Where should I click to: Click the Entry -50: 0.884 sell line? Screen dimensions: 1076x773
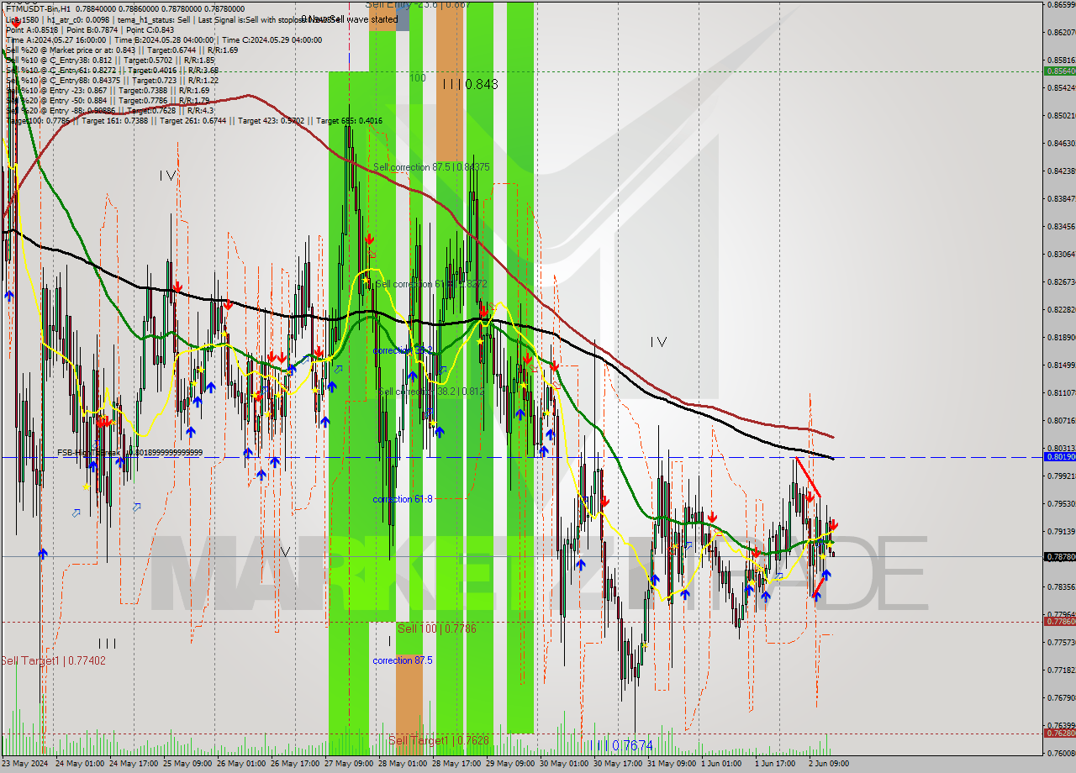tap(107, 100)
